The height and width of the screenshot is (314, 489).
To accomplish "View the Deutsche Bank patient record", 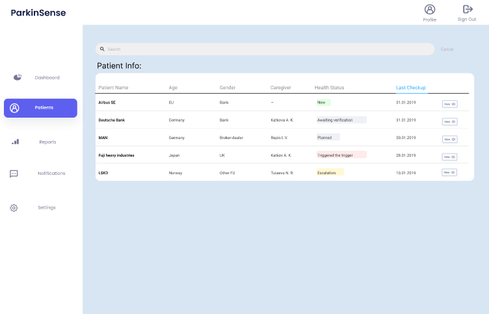I will 449,122.
